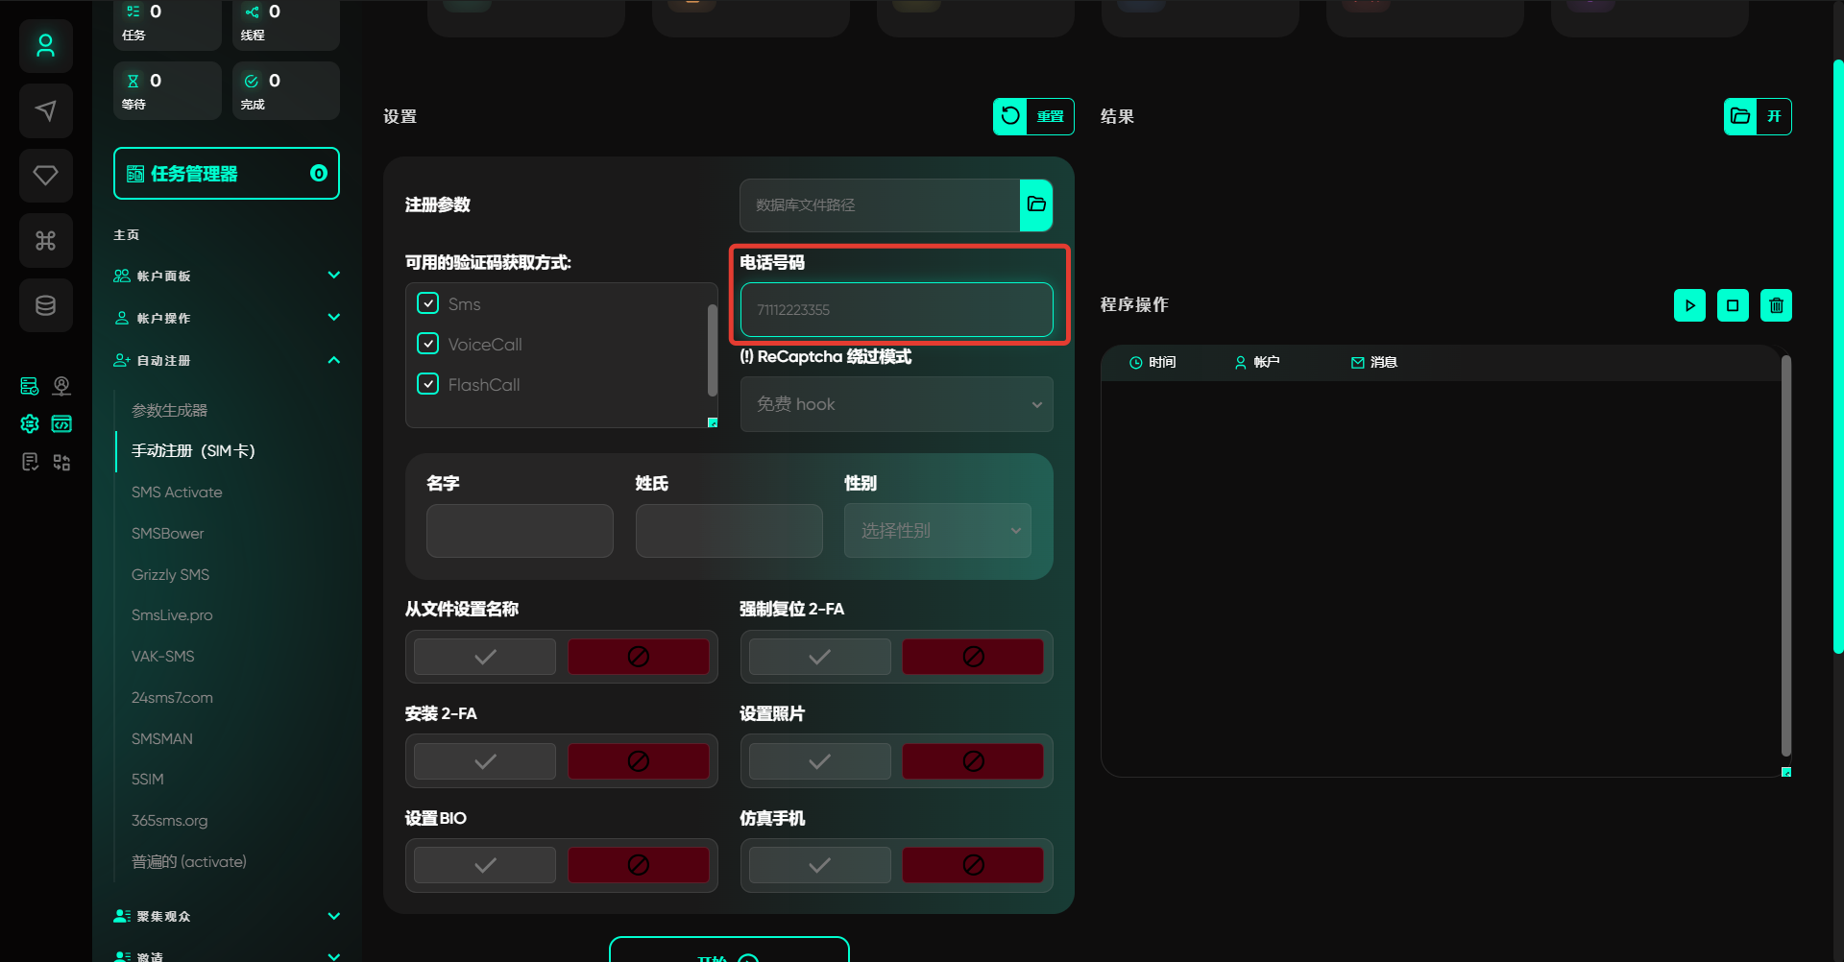Click the user profile icon in left sidebar

pos(45,46)
